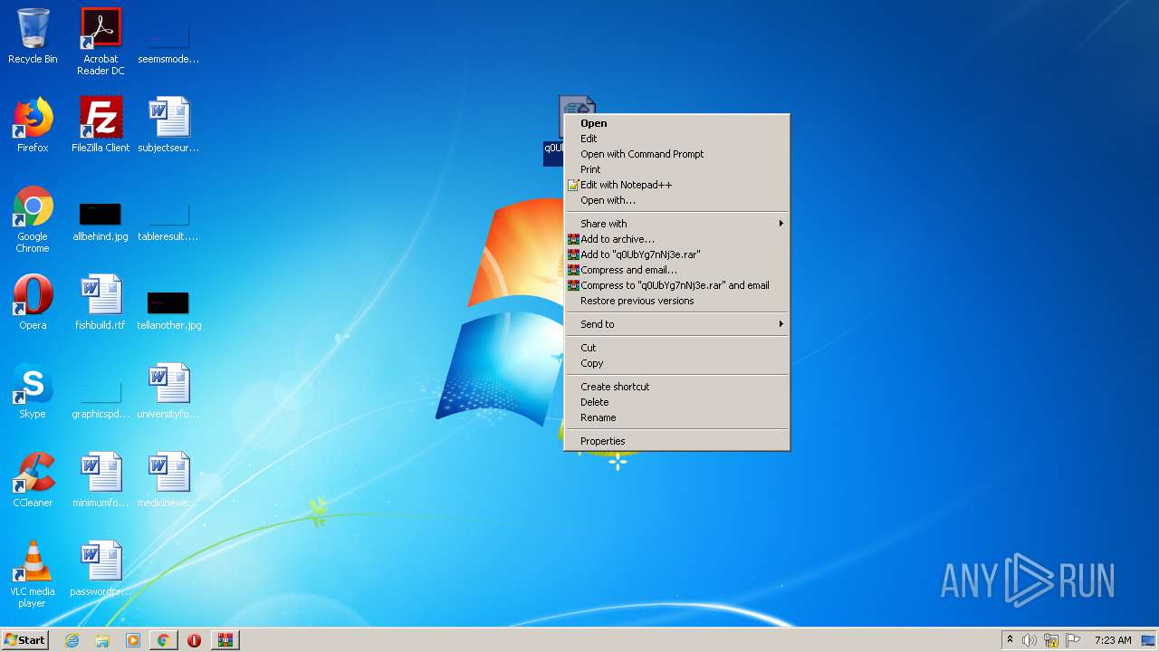The image size is (1159, 652).
Task: Select Create shortcut
Action: tap(676, 387)
